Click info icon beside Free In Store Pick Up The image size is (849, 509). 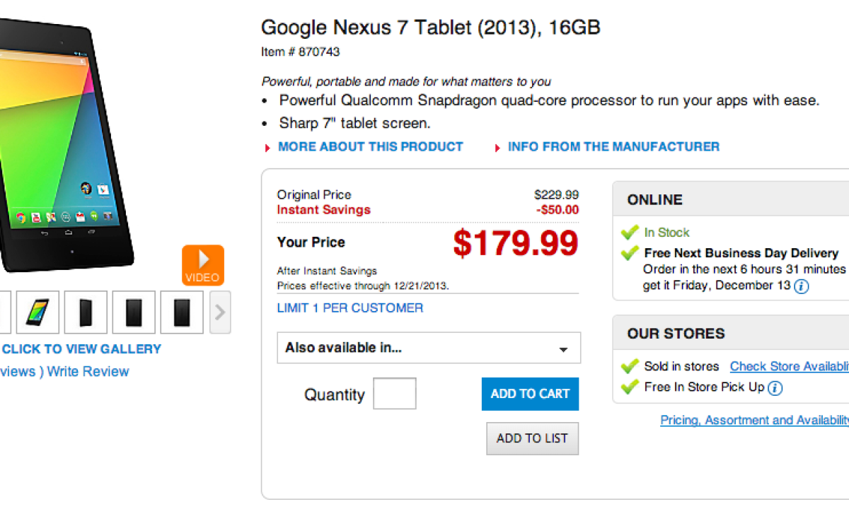pos(775,388)
